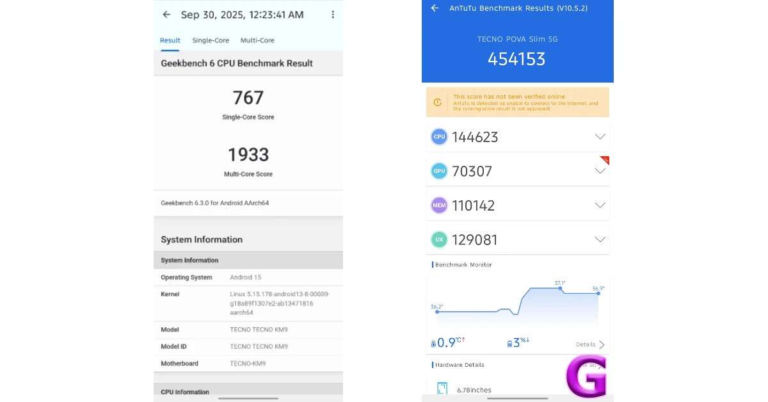Tap the green UX score icon
The image size is (768, 402).
(439, 239)
